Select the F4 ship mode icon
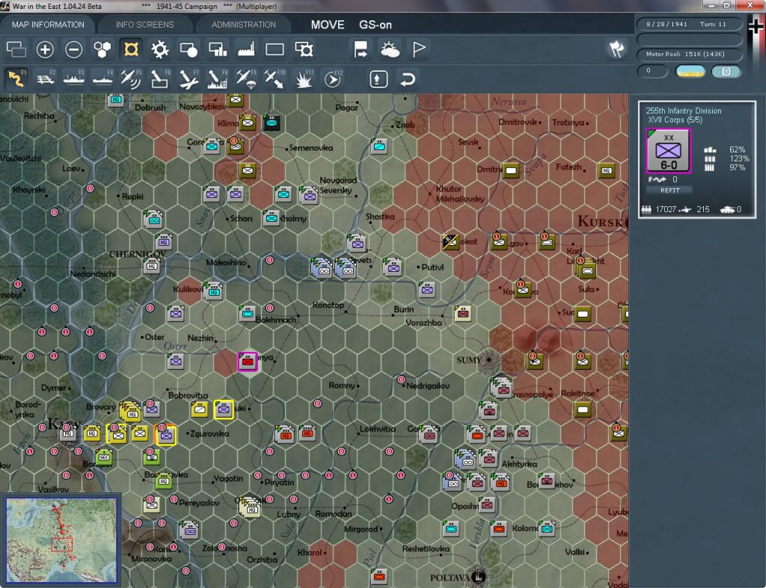 point(102,78)
